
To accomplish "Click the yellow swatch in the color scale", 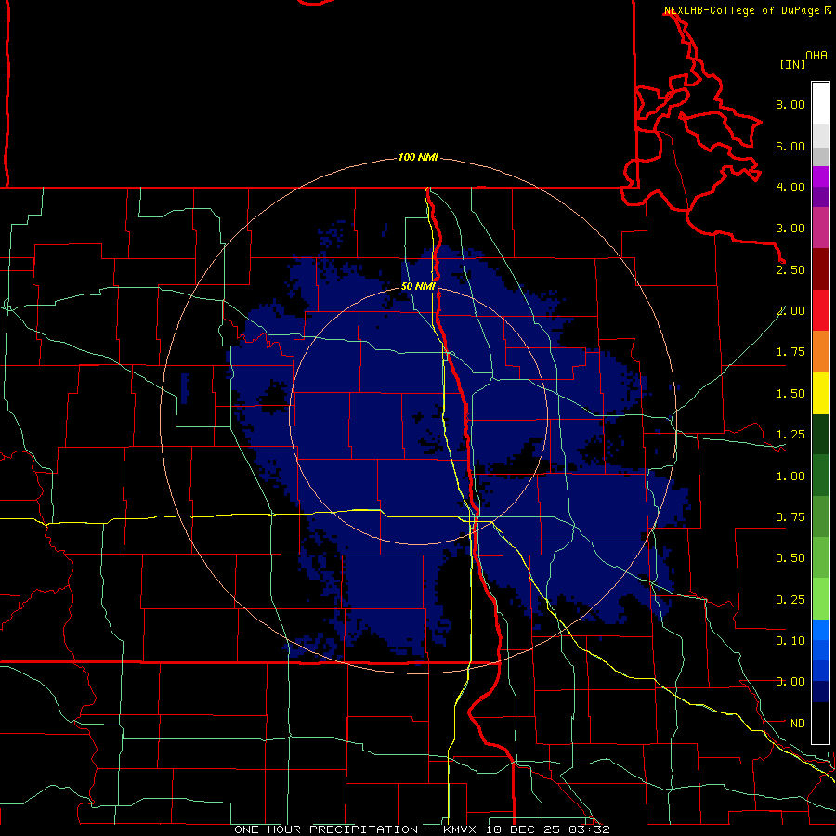I will (820, 394).
